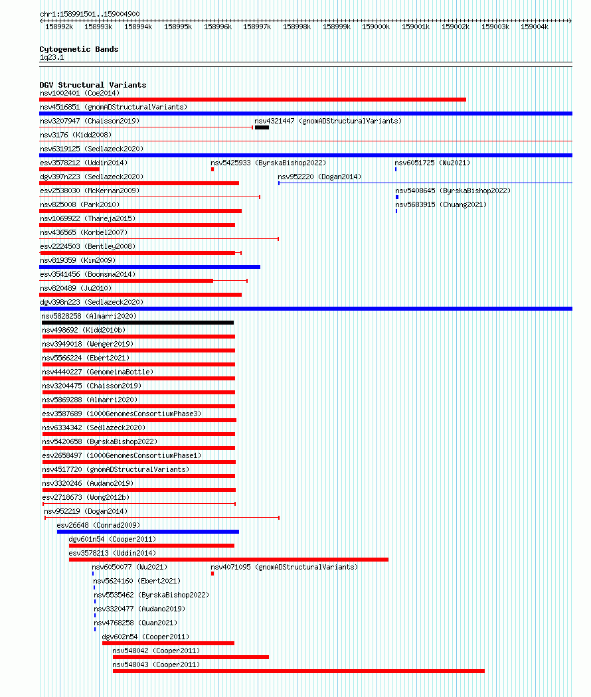Click the Cytogenetic Bands track title

[x=79, y=49]
